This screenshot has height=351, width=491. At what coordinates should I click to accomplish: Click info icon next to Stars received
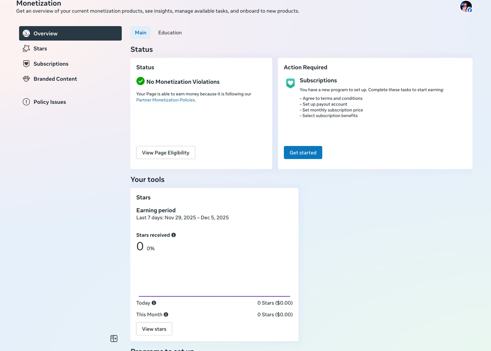[174, 235]
